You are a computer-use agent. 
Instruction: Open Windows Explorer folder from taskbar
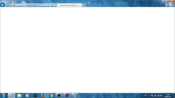coord(19,96)
